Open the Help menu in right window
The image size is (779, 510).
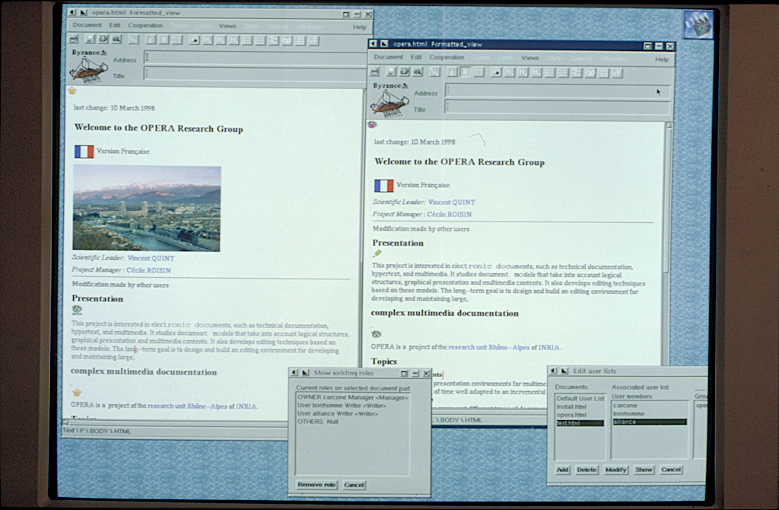[x=662, y=59]
